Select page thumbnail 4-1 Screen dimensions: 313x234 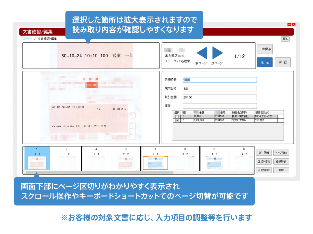pos(214,163)
